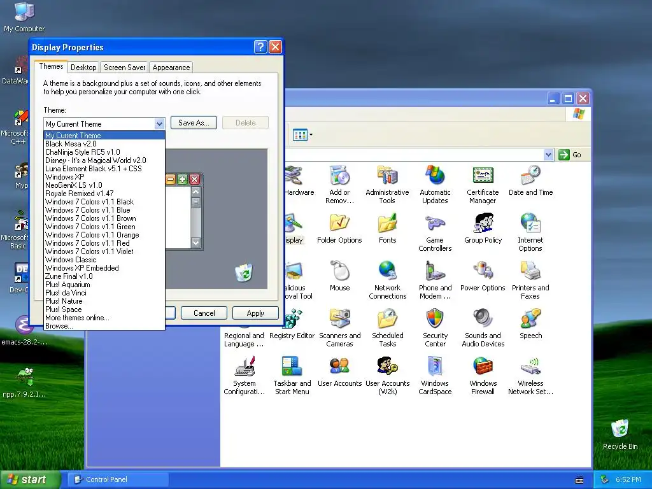
Task: Open Administrative Tools in Control Panel
Action: 387,184
